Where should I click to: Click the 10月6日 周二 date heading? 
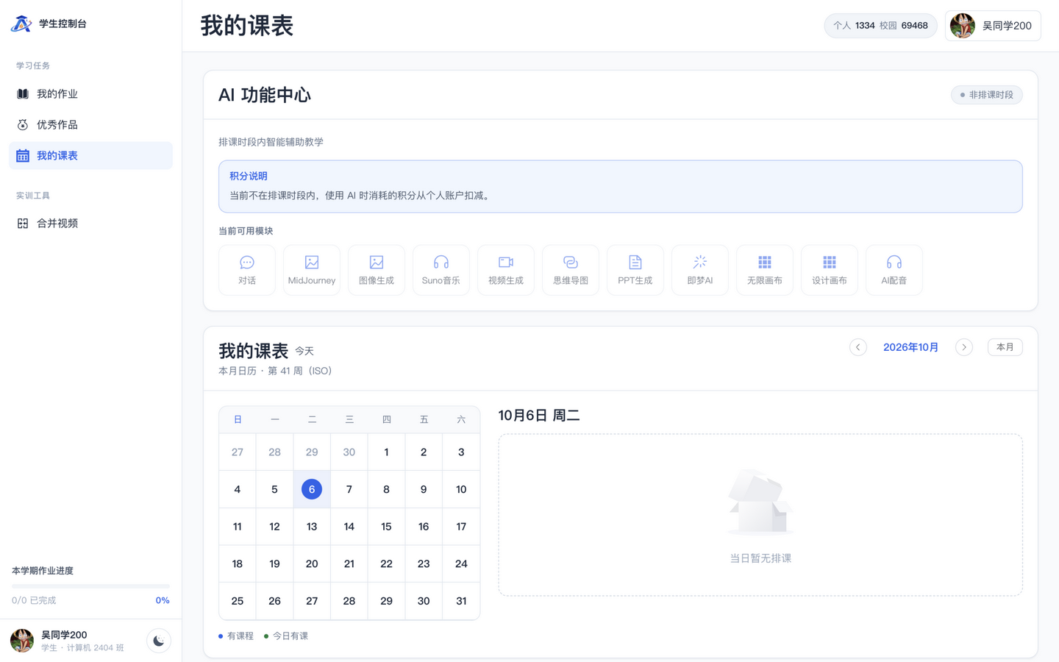click(x=539, y=416)
